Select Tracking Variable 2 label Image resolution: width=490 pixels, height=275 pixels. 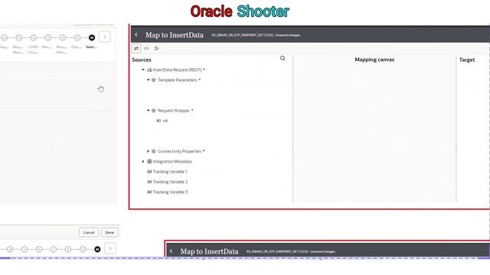pos(170,182)
